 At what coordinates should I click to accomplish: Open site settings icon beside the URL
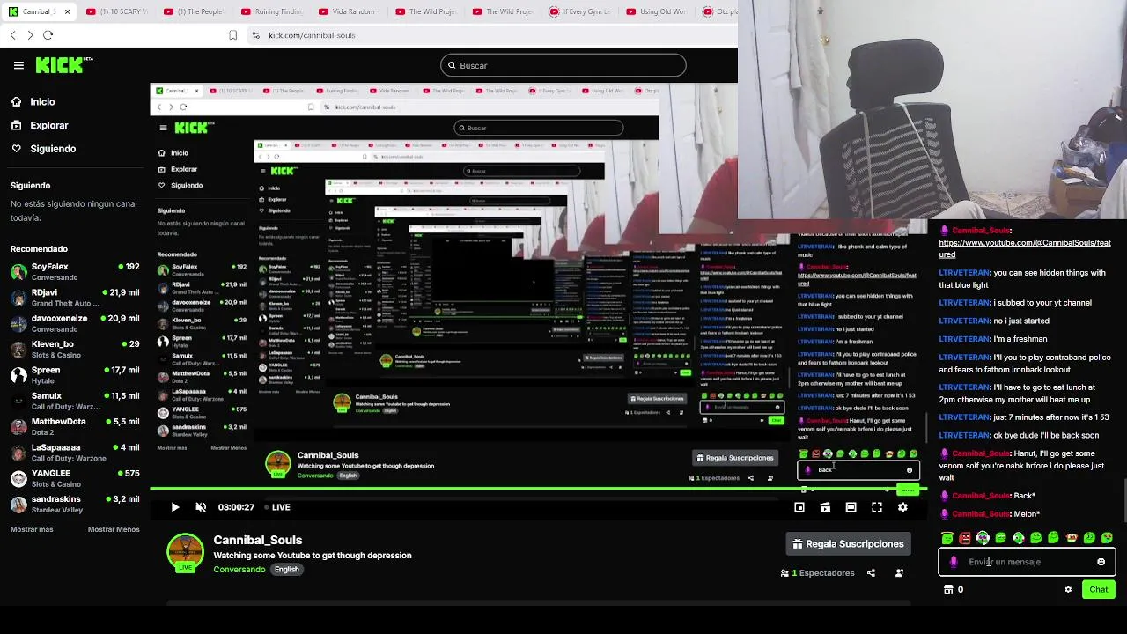(x=255, y=35)
